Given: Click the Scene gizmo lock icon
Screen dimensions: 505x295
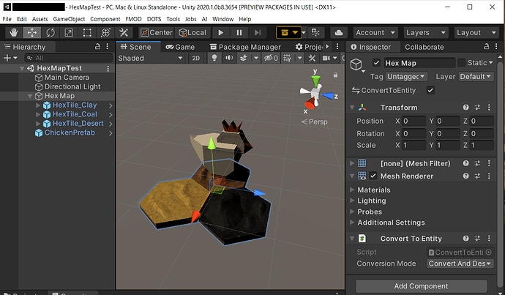Looking at the screenshot, I should point(335,75).
